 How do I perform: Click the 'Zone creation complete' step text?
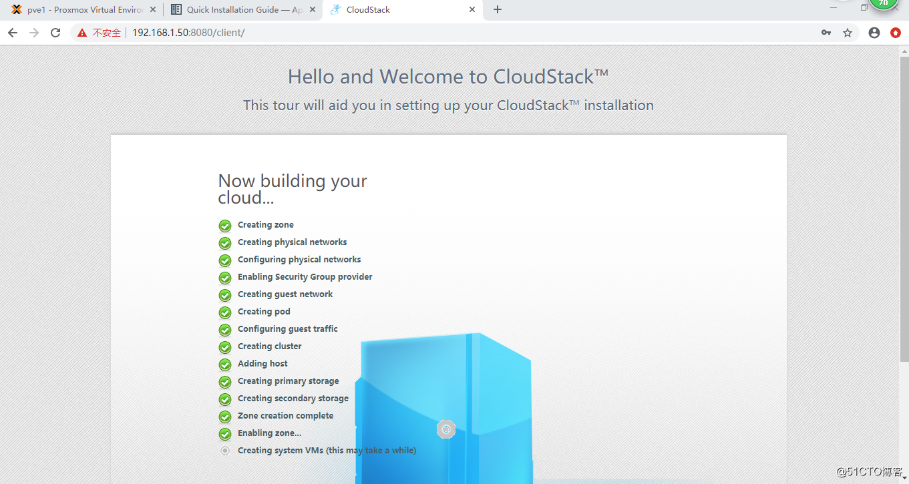286,416
